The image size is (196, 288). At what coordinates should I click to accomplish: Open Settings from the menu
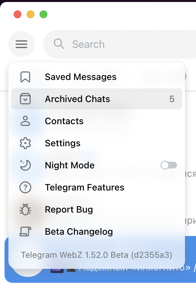[63, 143]
